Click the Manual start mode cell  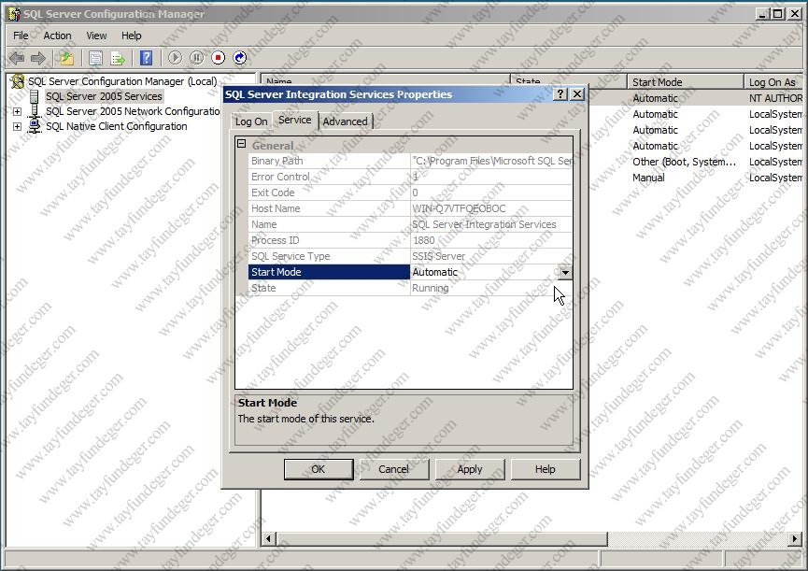point(648,178)
